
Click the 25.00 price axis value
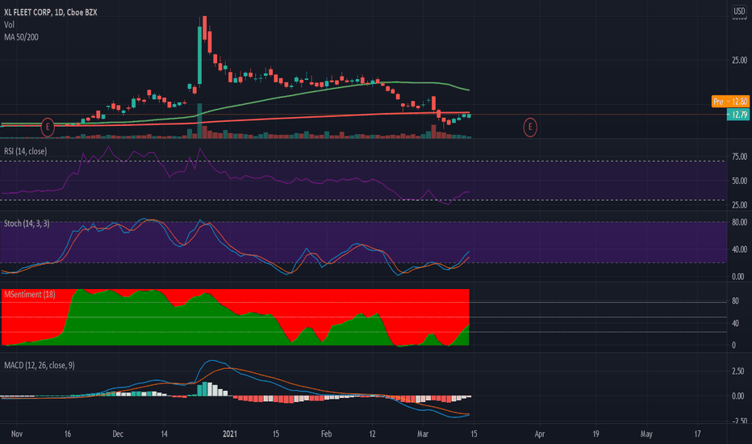pyautogui.click(x=739, y=60)
